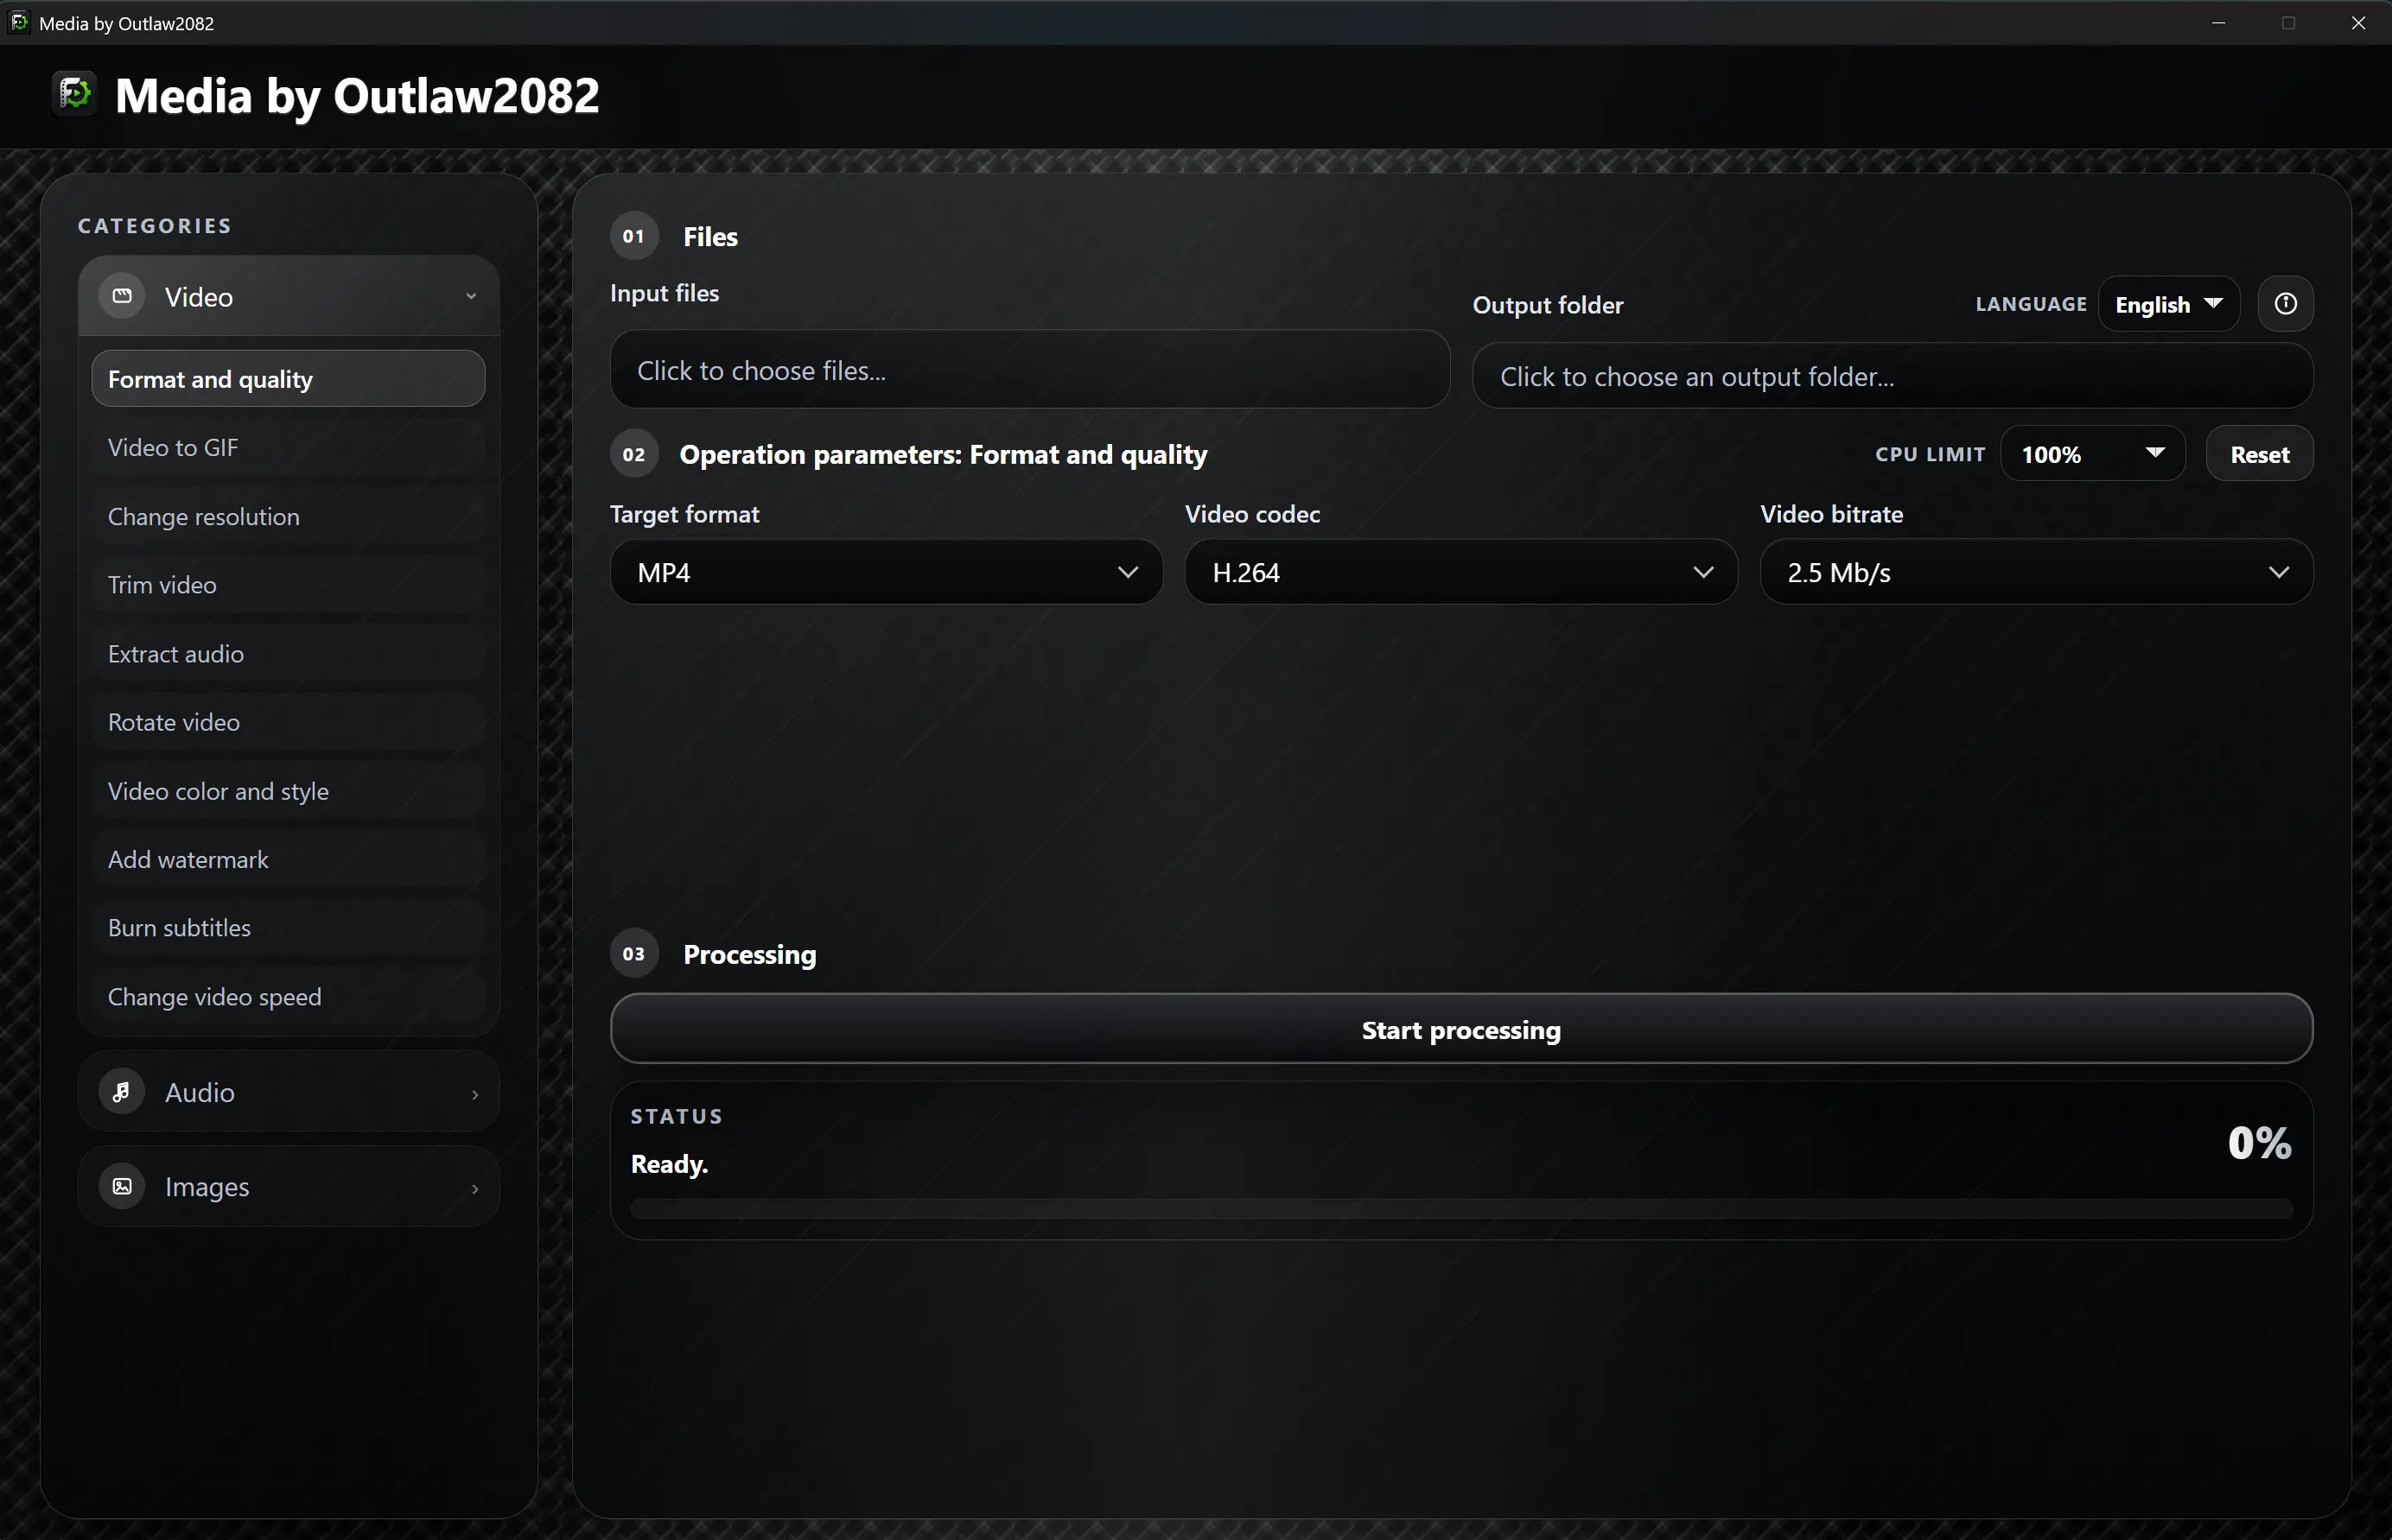Open the Video codec H.264 dropdown
The width and height of the screenshot is (2392, 1540).
click(x=1460, y=572)
